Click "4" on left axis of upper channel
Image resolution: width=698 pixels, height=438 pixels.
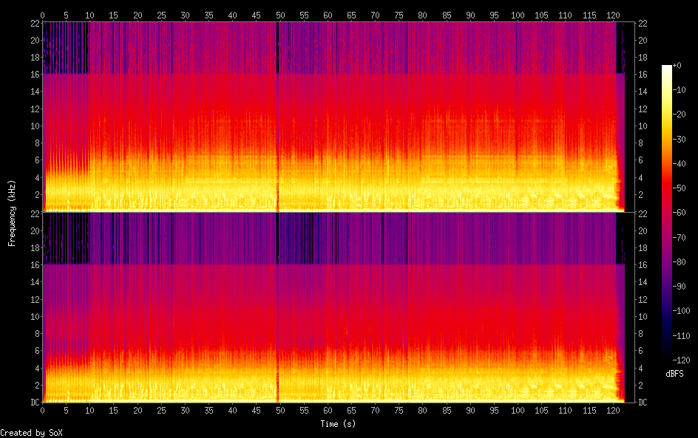pos(38,177)
